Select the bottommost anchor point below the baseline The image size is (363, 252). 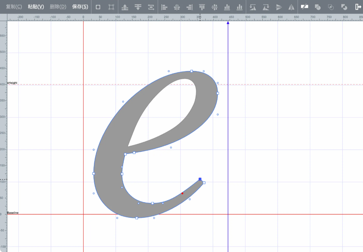coord(137,218)
